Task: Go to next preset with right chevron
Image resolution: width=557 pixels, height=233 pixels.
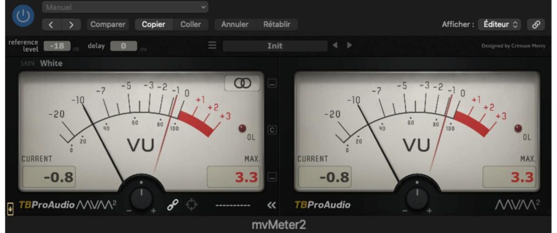Action: coord(71,24)
